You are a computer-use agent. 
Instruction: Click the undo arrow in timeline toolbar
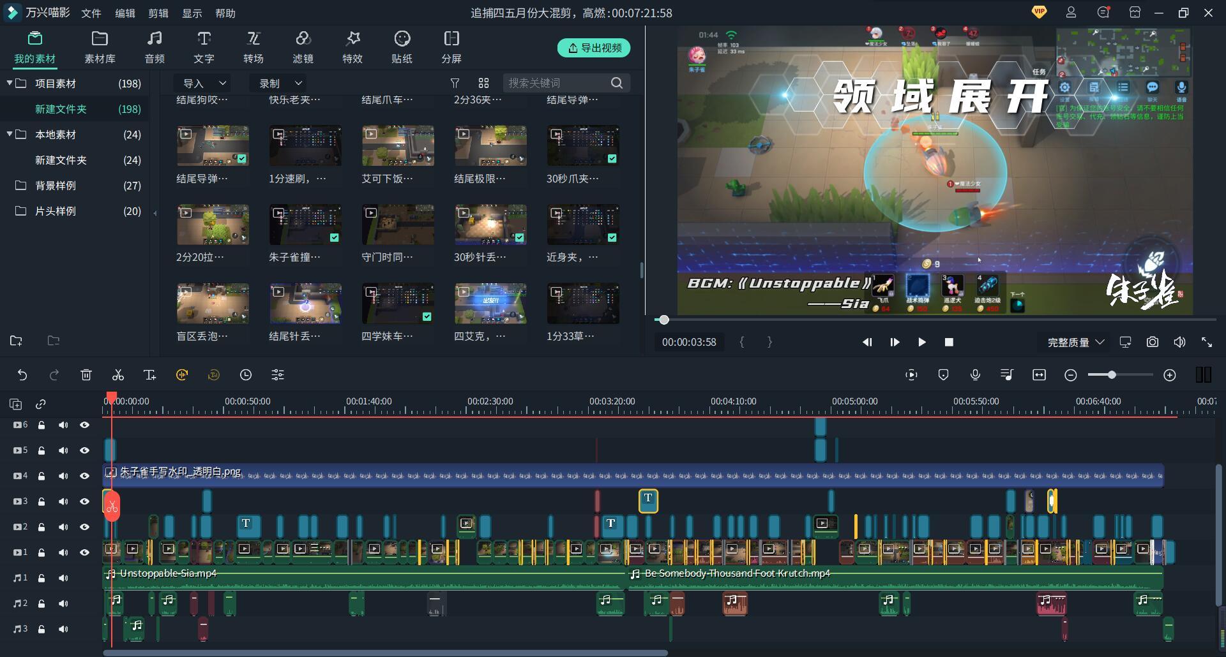[22, 375]
